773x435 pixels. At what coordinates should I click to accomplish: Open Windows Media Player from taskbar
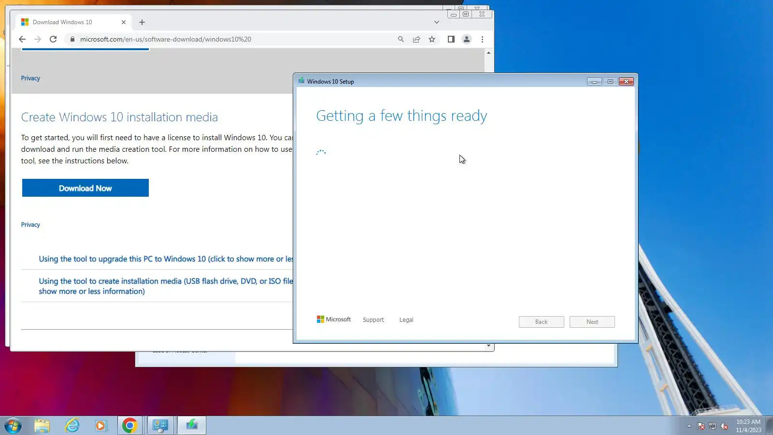(101, 426)
